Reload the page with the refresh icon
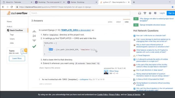Screen dimensions: 175x98 pyautogui.click(x=12, y=7)
